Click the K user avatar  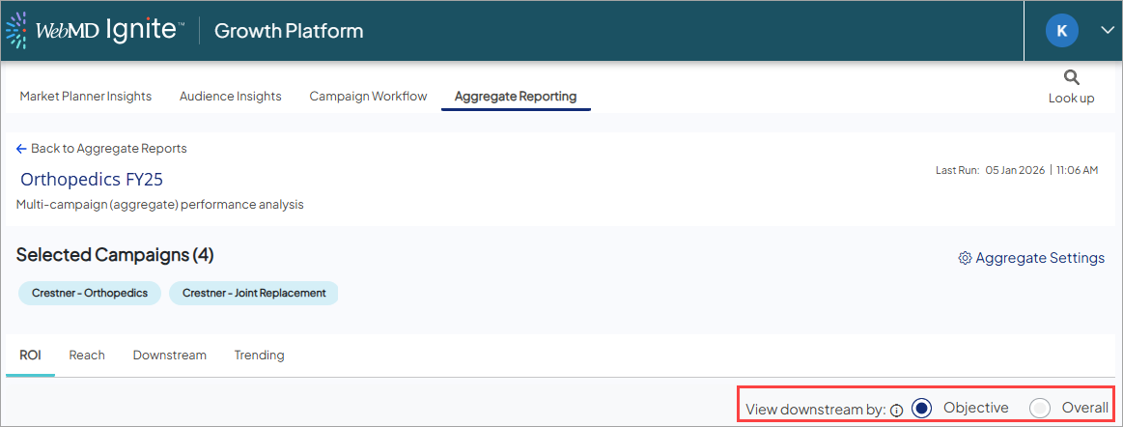point(1062,30)
